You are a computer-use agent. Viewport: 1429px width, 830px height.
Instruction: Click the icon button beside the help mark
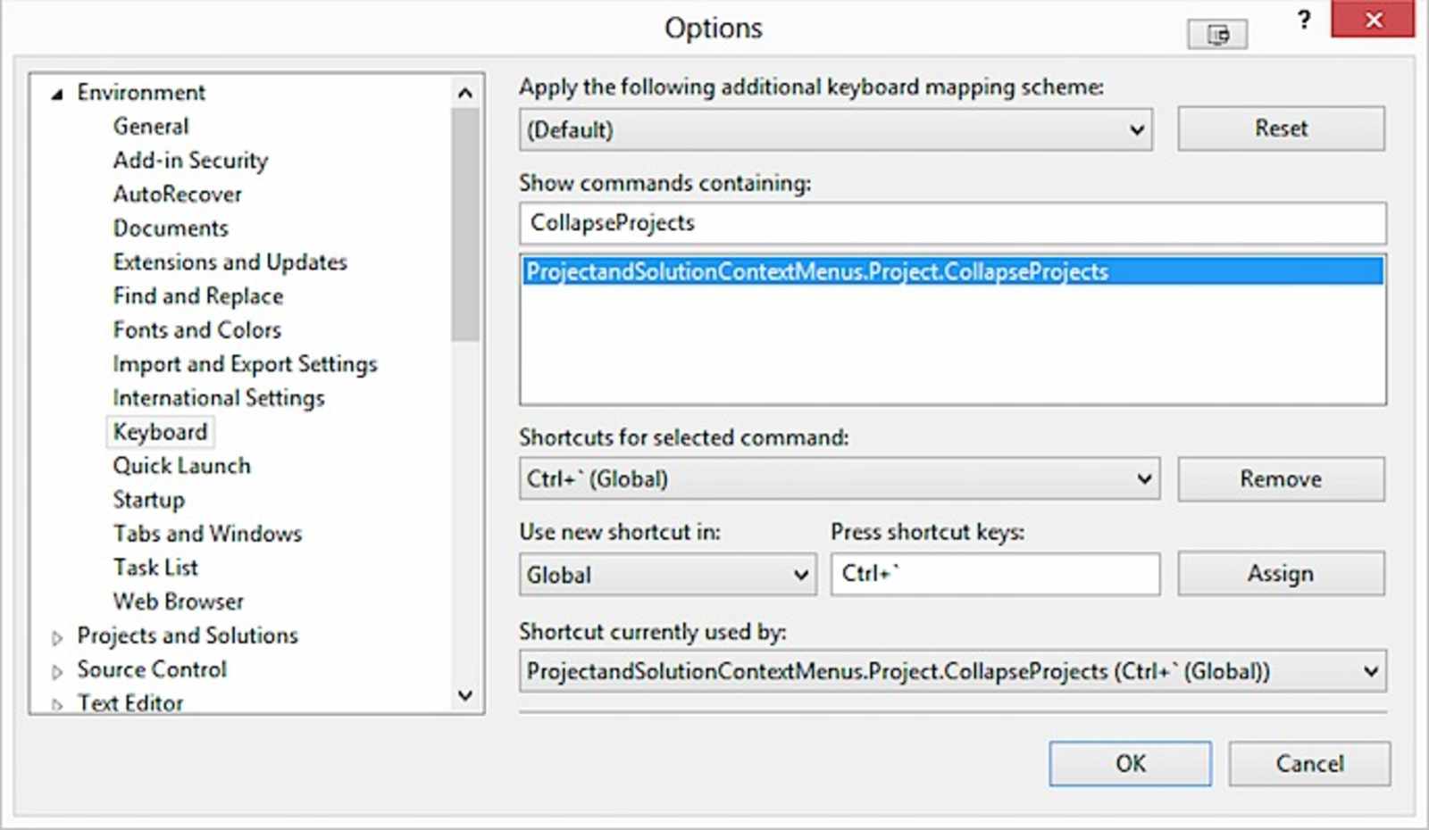coord(1217,35)
